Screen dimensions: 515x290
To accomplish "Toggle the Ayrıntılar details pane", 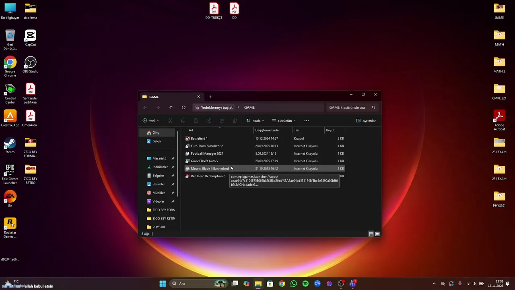I will click(366, 120).
